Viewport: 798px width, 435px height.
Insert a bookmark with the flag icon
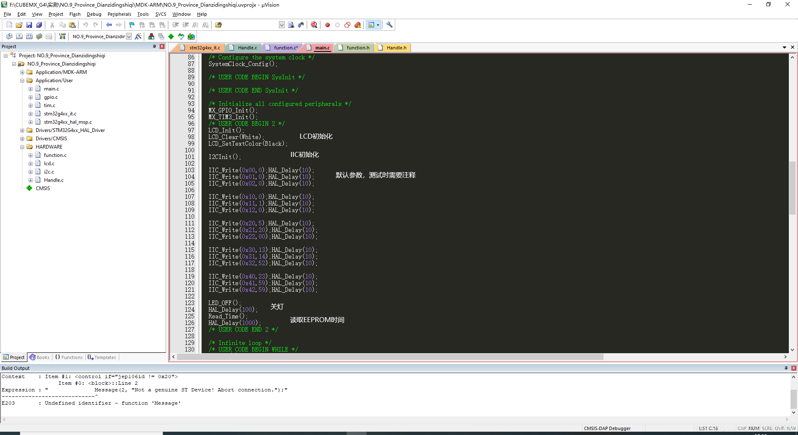pos(132,25)
